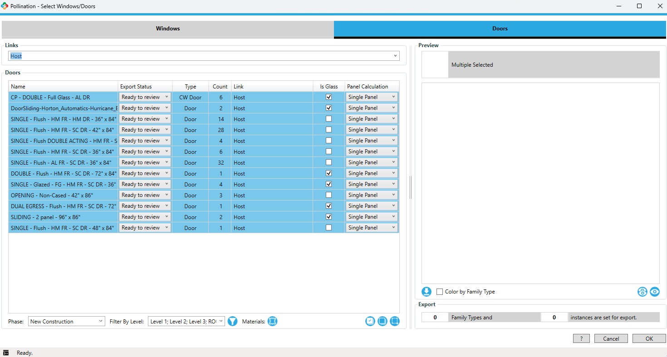Enable Color by Family Type checkbox
This screenshot has width=667, height=357.
tap(440, 292)
